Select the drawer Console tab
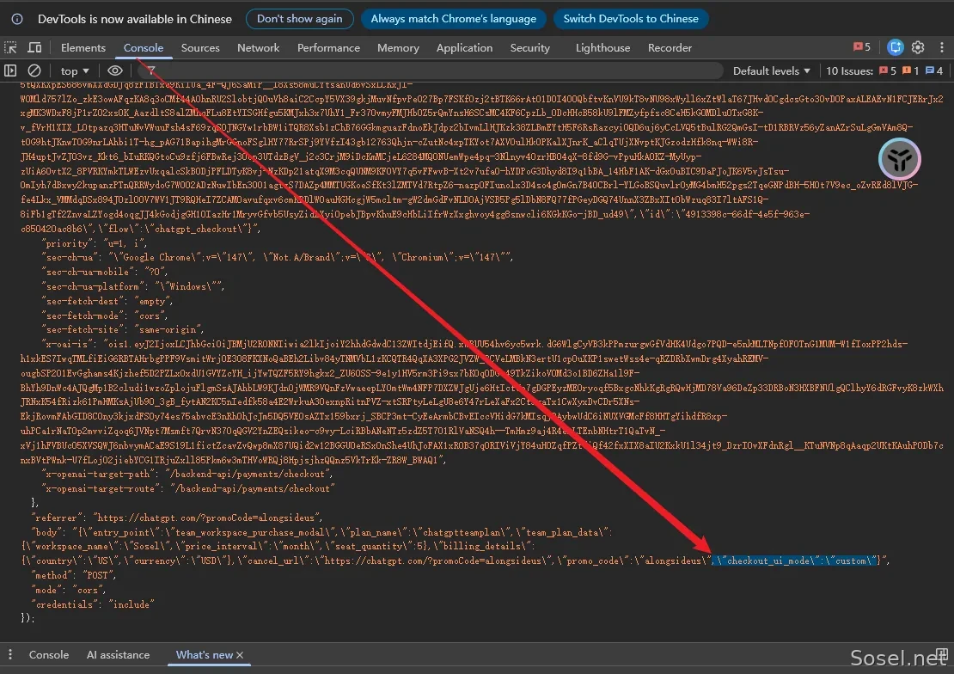This screenshot has height=674, width=954. pyautogui.click(x=49, y=654)
